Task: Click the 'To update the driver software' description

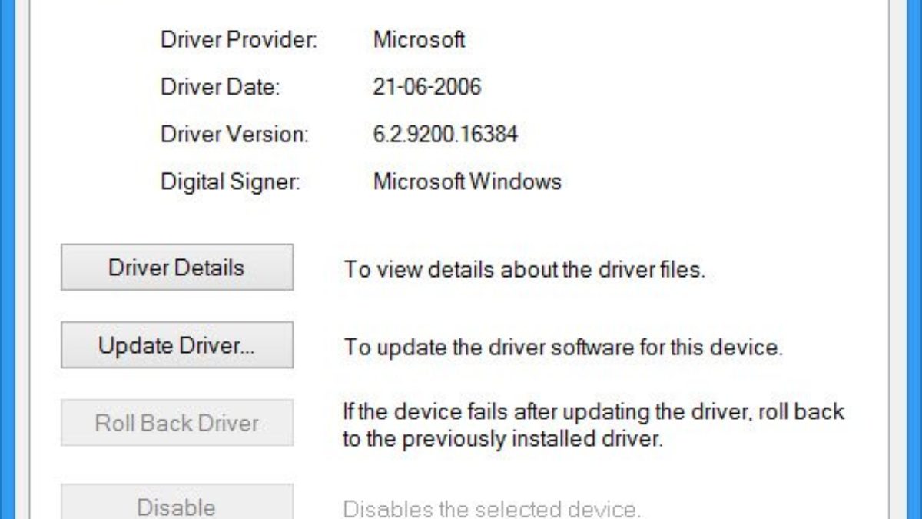Action: pyautogui.click(x=563, y=347)
